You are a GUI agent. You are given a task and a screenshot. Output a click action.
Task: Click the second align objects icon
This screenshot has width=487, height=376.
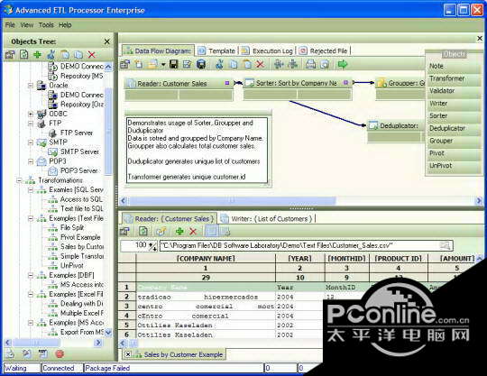pyautogui.click(x=292, y=64)
